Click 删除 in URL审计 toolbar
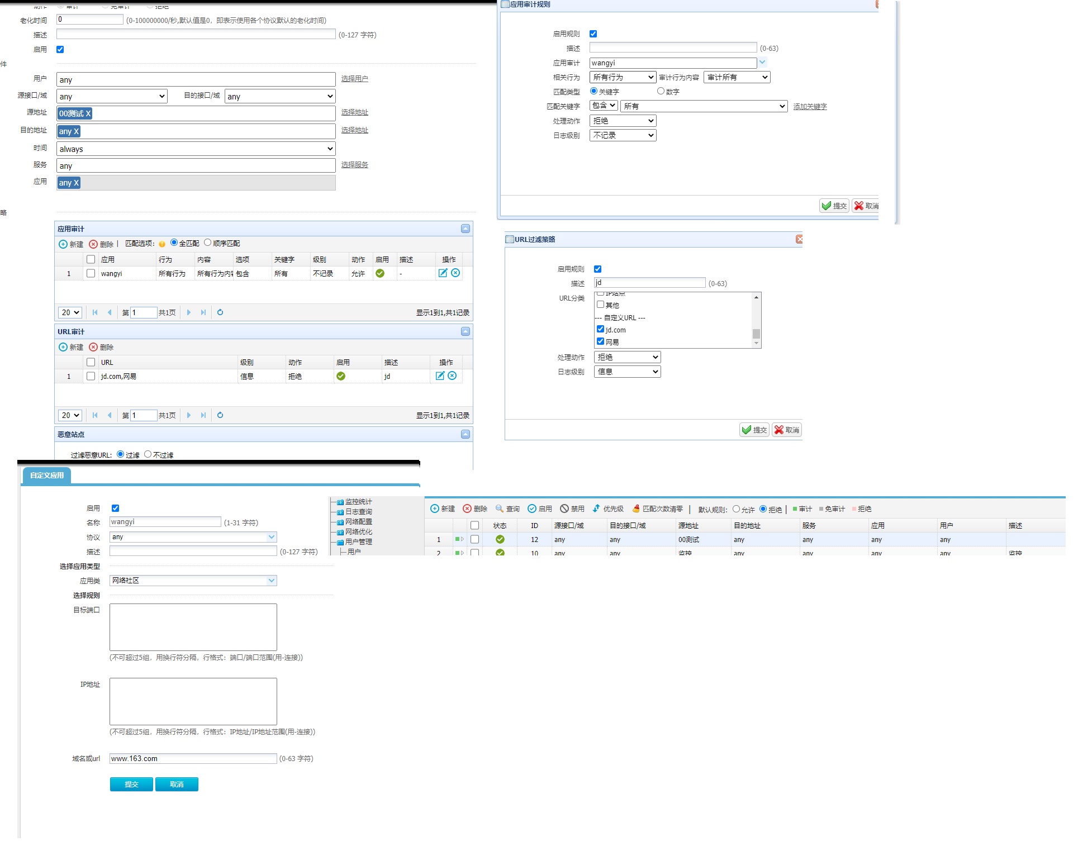This screenshot has width=1078, height=846. tap(101, 347)
